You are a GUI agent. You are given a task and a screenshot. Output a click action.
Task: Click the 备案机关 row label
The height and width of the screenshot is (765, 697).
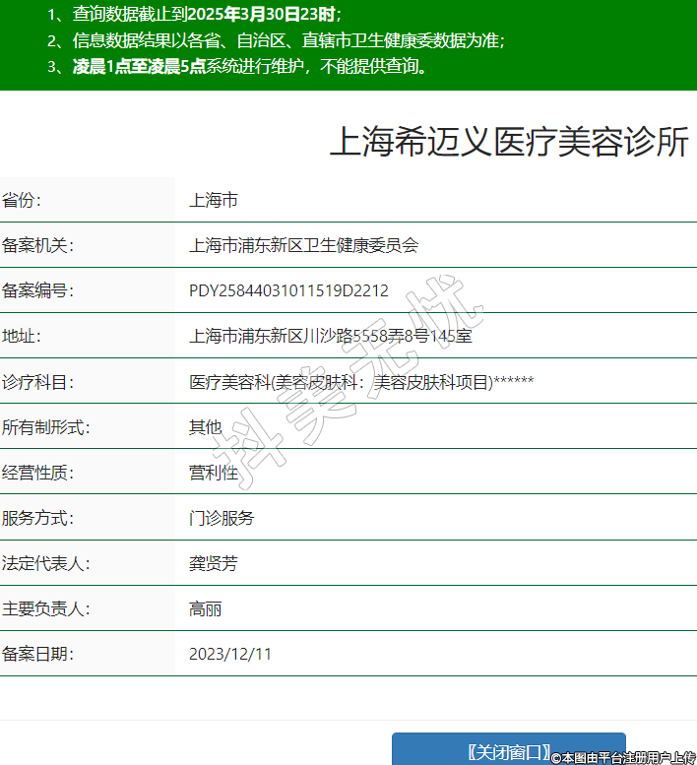click(38, 246)
